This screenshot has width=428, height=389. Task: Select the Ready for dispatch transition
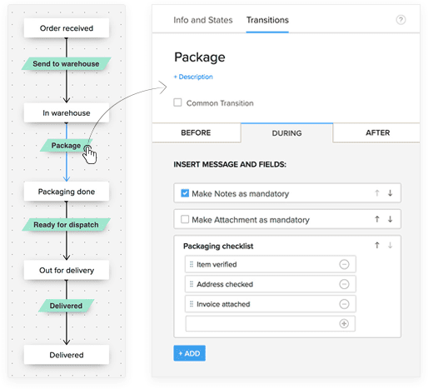coord(67,225)
